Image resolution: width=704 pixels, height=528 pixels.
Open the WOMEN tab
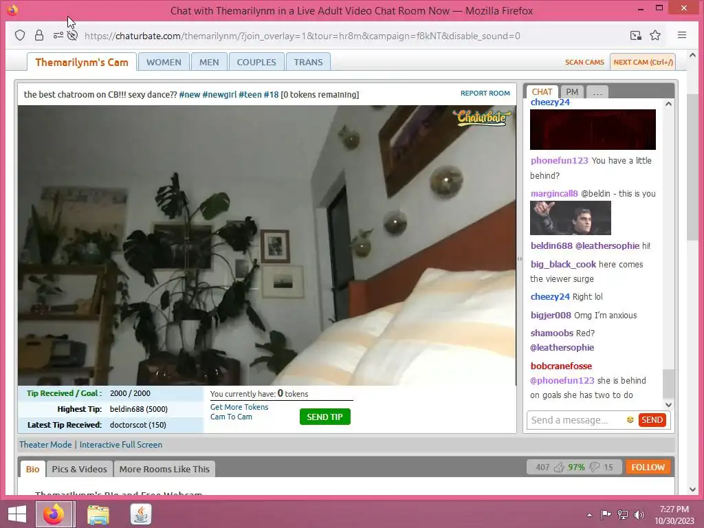(164, 62)
